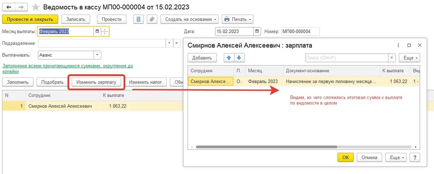
Task: Open the Печать dropdown menu
Action: [237, 19]
